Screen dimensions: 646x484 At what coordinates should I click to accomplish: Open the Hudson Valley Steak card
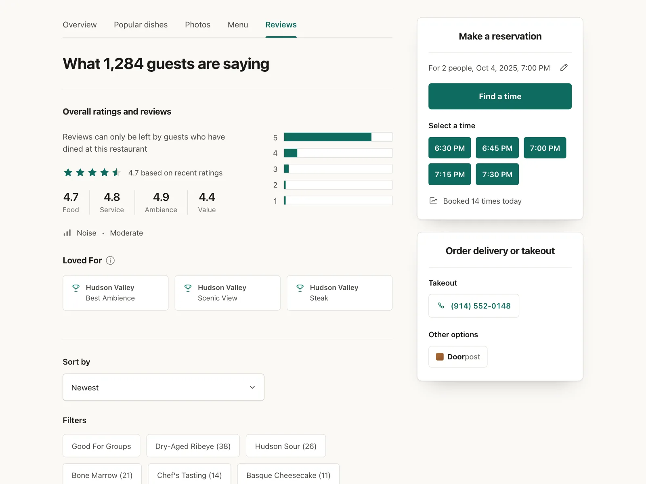click(x=340, y=293)
